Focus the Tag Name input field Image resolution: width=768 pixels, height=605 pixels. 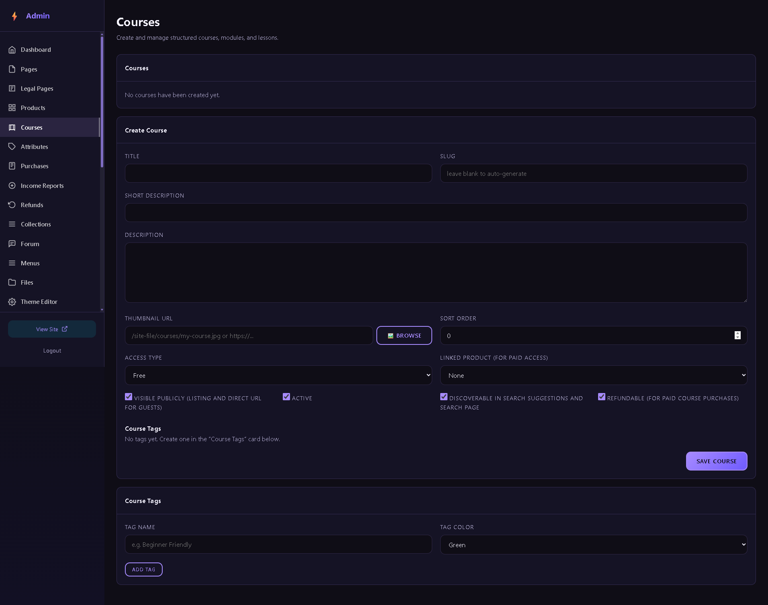coord(278,544)
